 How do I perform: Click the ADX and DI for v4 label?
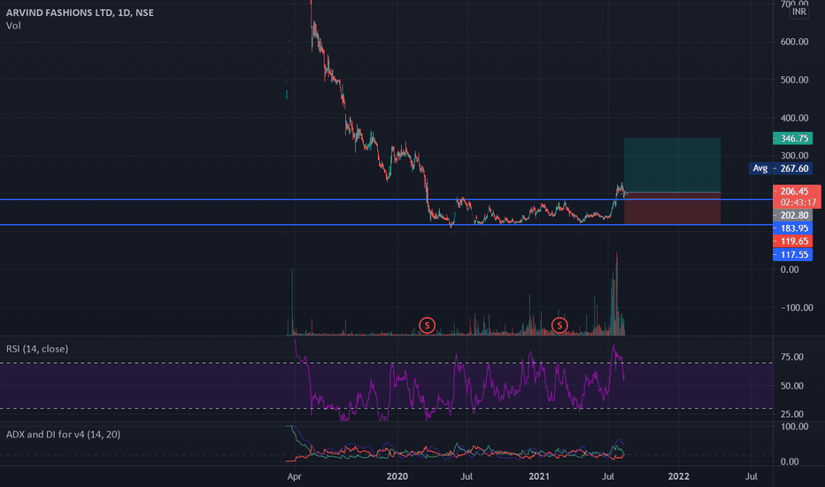pos(63,435)
